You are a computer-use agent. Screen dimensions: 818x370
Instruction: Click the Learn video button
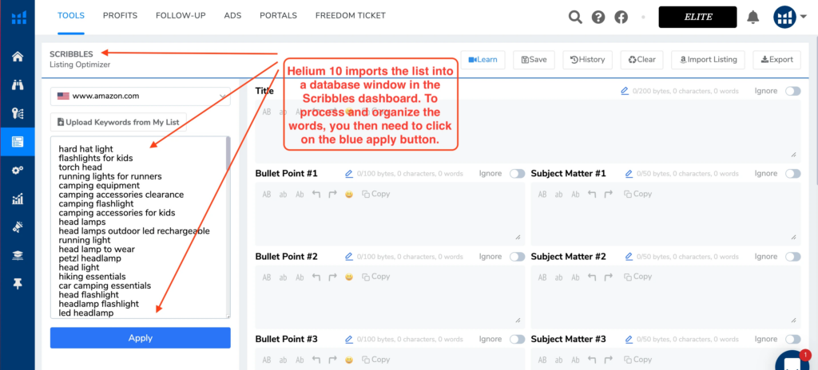tap(482, 60)
